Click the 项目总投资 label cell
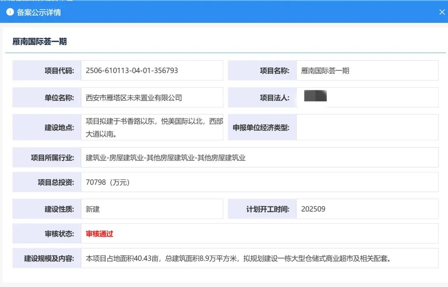This screenshot has width=448, height=287. pyautogui.click(x=47, y=182)
